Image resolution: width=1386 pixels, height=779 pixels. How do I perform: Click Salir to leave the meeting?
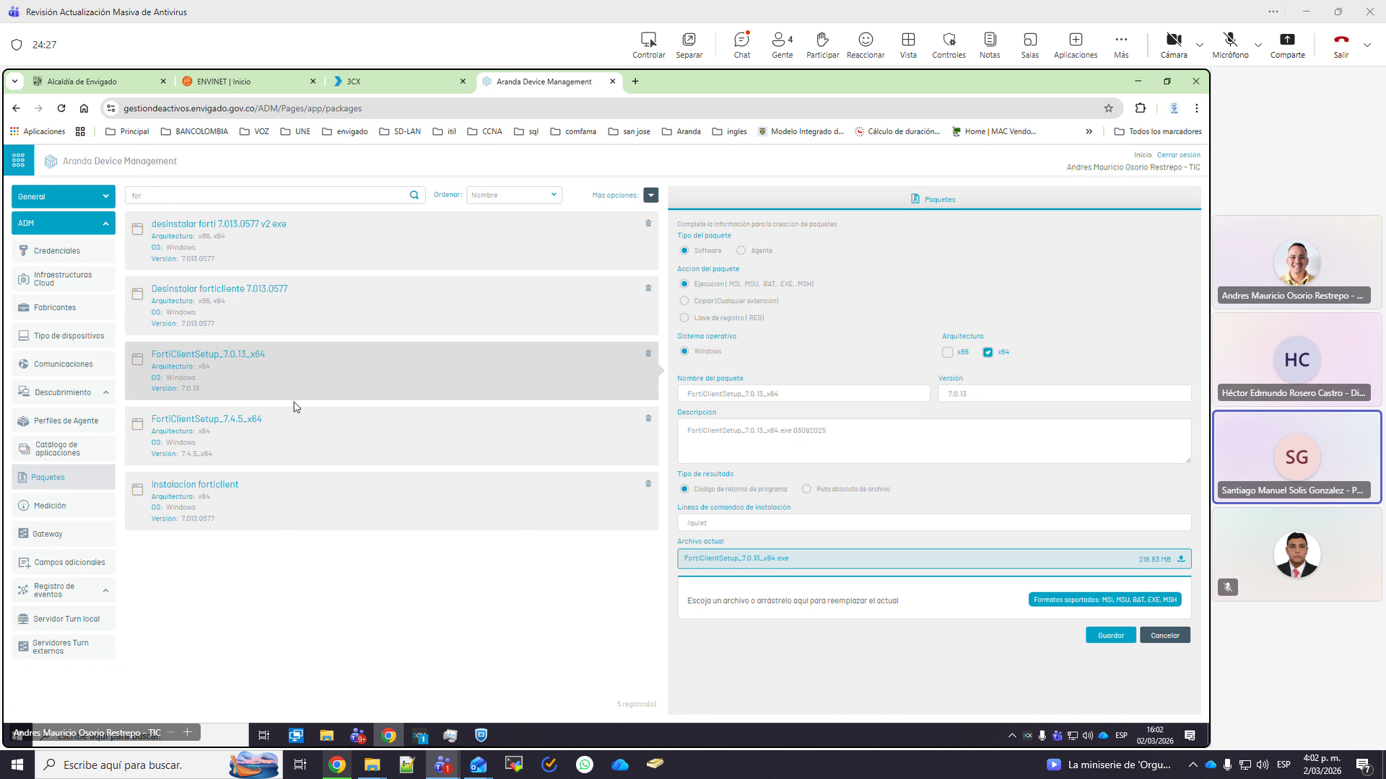click(x=1341, y=45)
